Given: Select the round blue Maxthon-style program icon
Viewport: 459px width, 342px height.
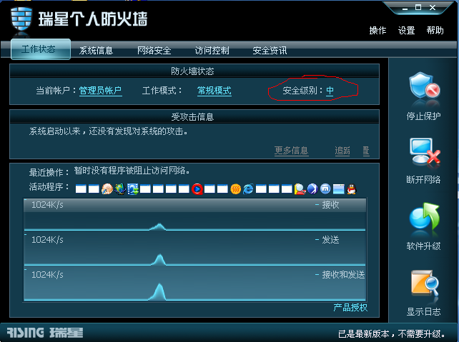Looking at the screenshot, I should (325, 189).
